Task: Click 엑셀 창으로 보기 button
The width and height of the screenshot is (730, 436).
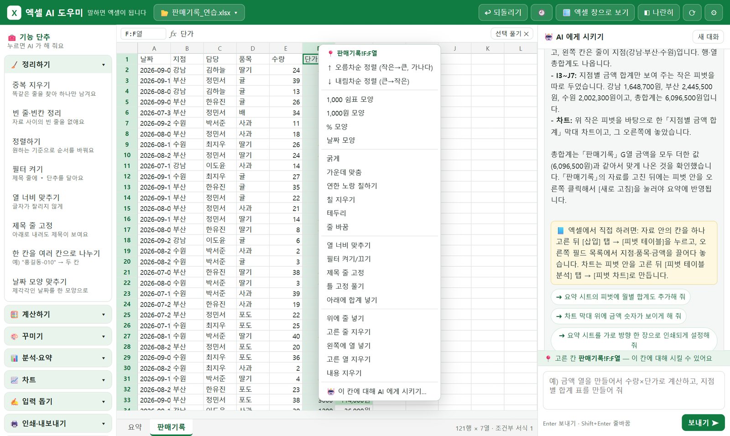Action: [595, 13]
